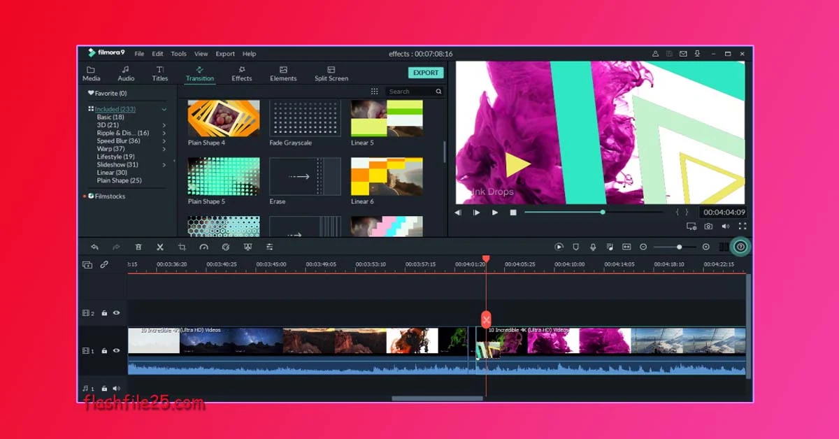Switch to the Audio tab
The image size is (839, 439).
pos(126,73)
